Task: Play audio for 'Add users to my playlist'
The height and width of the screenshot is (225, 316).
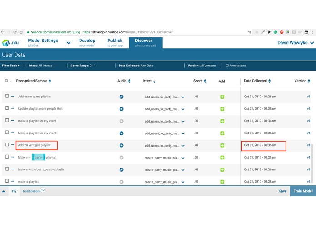Action: pos(121,97)
